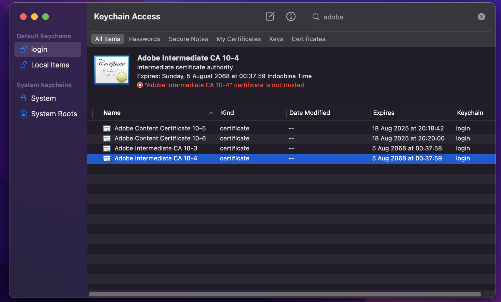Viewport: 501px width, 302px height.
Task: Sort by the Expires column header
Action: click(x=384, y=113)
